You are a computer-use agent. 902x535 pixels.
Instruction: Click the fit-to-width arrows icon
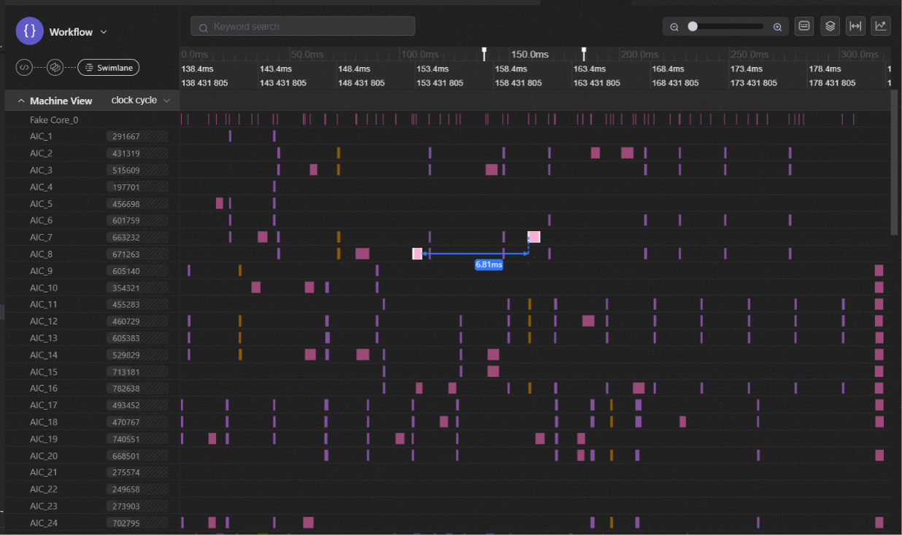(855, 26)
